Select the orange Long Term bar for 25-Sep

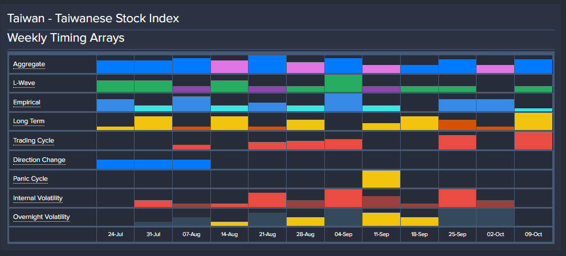point(457,124)
